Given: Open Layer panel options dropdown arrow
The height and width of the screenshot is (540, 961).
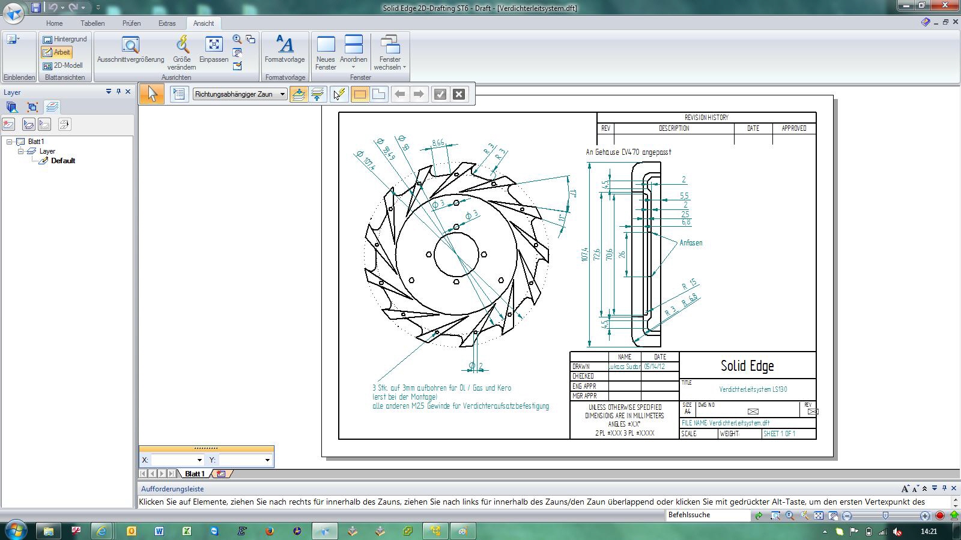Looking at the screenshot, I should click(x=109, y=92).
